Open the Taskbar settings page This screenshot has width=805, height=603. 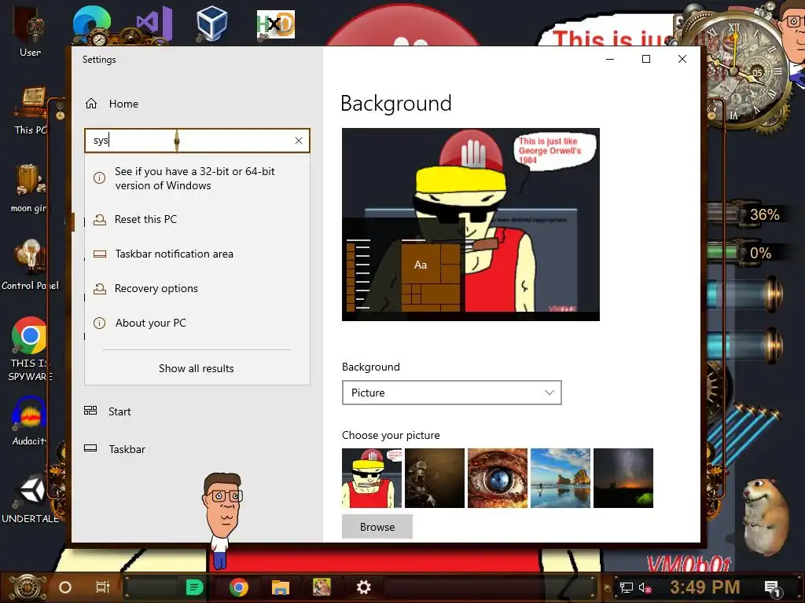click(x=115, y=449)
